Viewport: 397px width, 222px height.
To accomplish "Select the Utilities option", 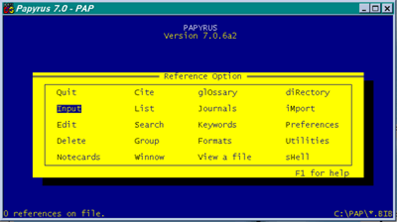I will pyautogui.click(x=307, y=141).
